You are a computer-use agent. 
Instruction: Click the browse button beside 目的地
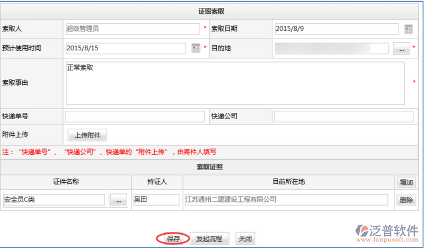401,49
